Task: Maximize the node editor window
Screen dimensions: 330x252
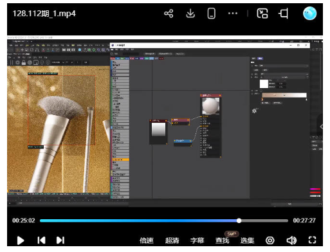Action: tap(298, 45)
